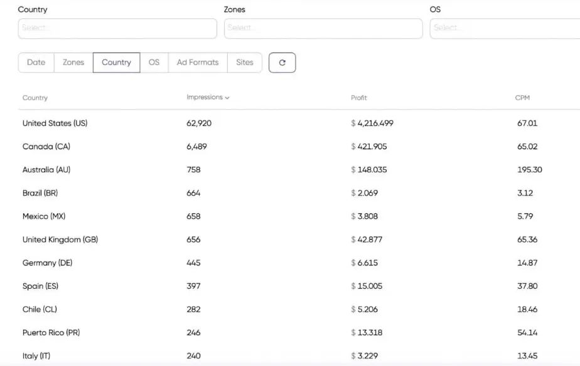Open the Country filter dropdown
Viewport: 580px width, 366px height.
point(117,28)
